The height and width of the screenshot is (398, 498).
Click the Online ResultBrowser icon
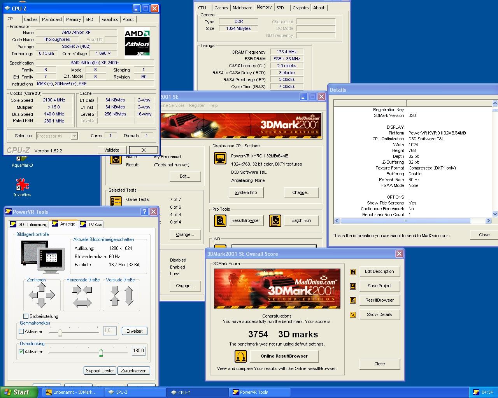(x=241, y=356)
